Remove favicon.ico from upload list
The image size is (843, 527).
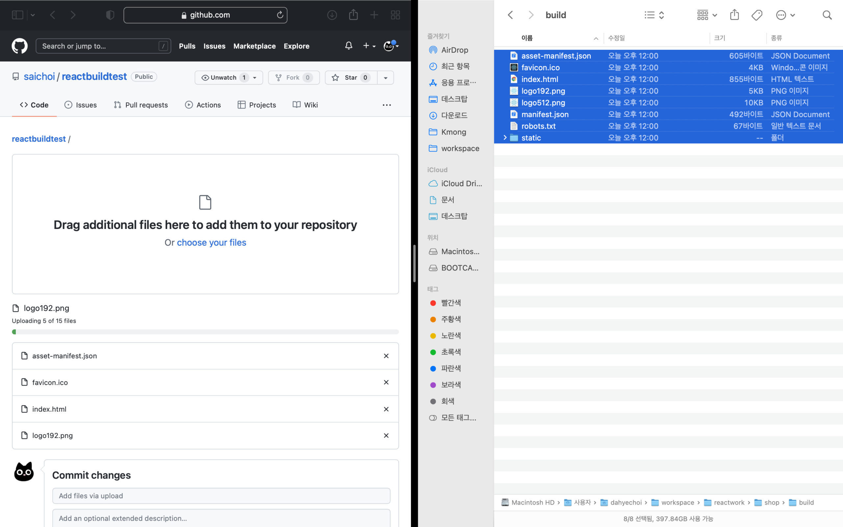tap(386, 382)
